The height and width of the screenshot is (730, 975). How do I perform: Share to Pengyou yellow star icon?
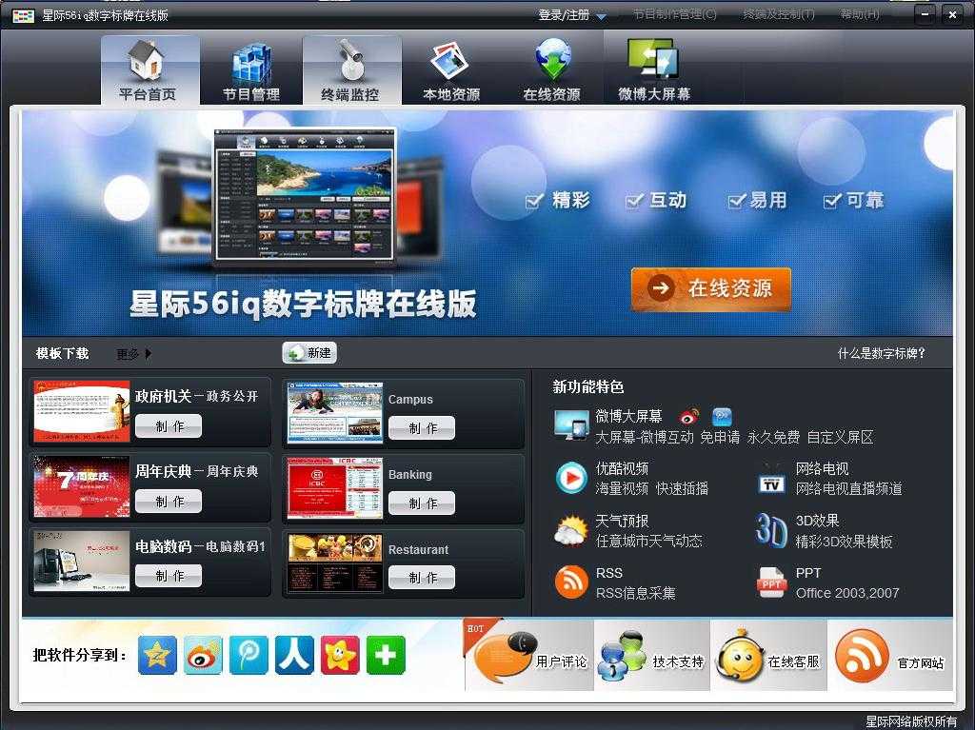coord(340,655)
